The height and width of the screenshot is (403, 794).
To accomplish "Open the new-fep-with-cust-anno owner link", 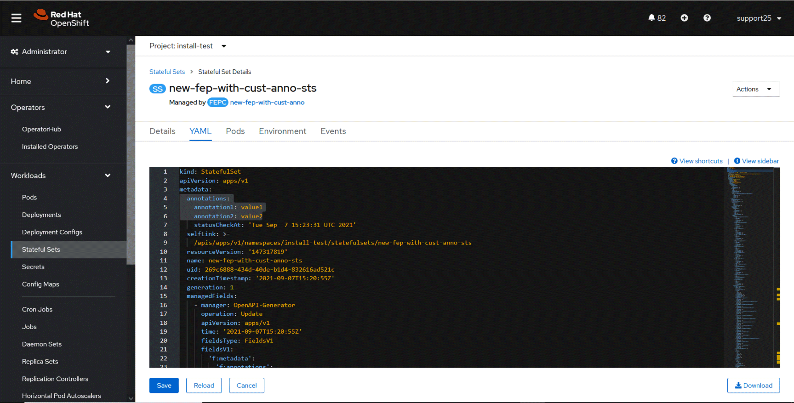I will point(267,102).
